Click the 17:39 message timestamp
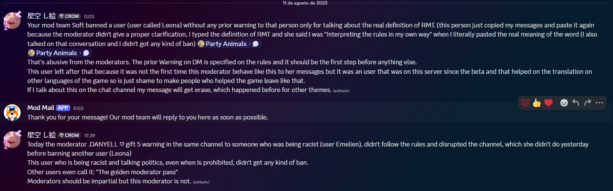Image resolution: width=613 pixels, height=191 pixels. point(90,136)
